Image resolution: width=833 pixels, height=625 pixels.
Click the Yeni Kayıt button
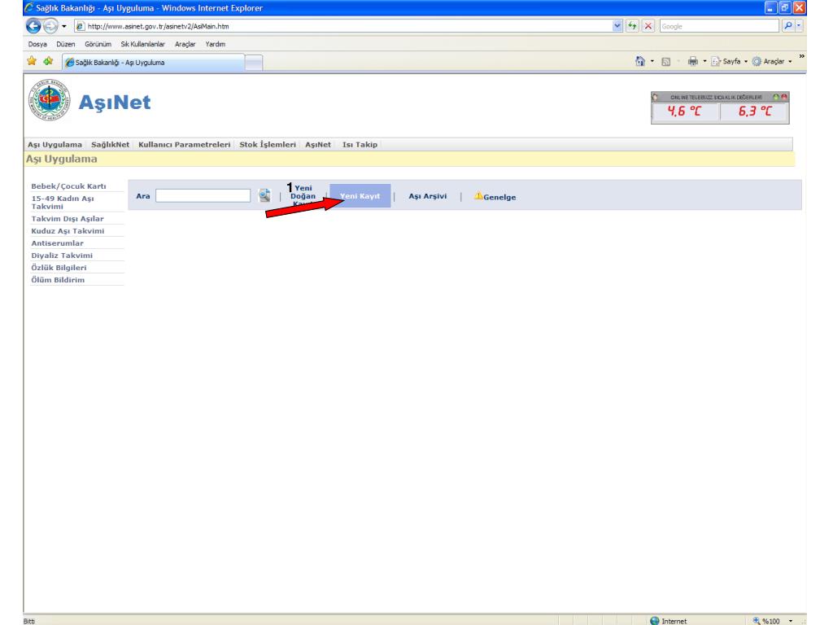click(360, 196)
